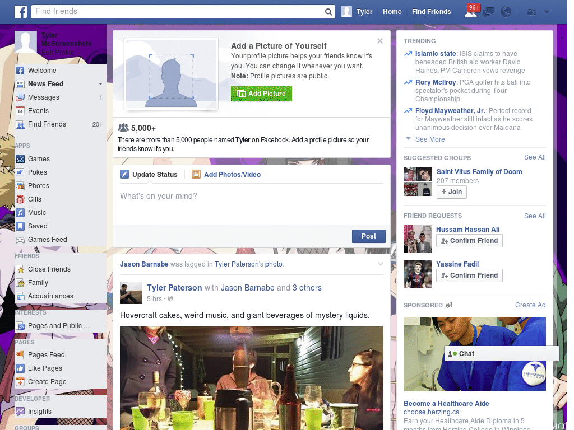
Task: Focus the Find friends search field
Action: pyautogui.click(x=179, y=12)
